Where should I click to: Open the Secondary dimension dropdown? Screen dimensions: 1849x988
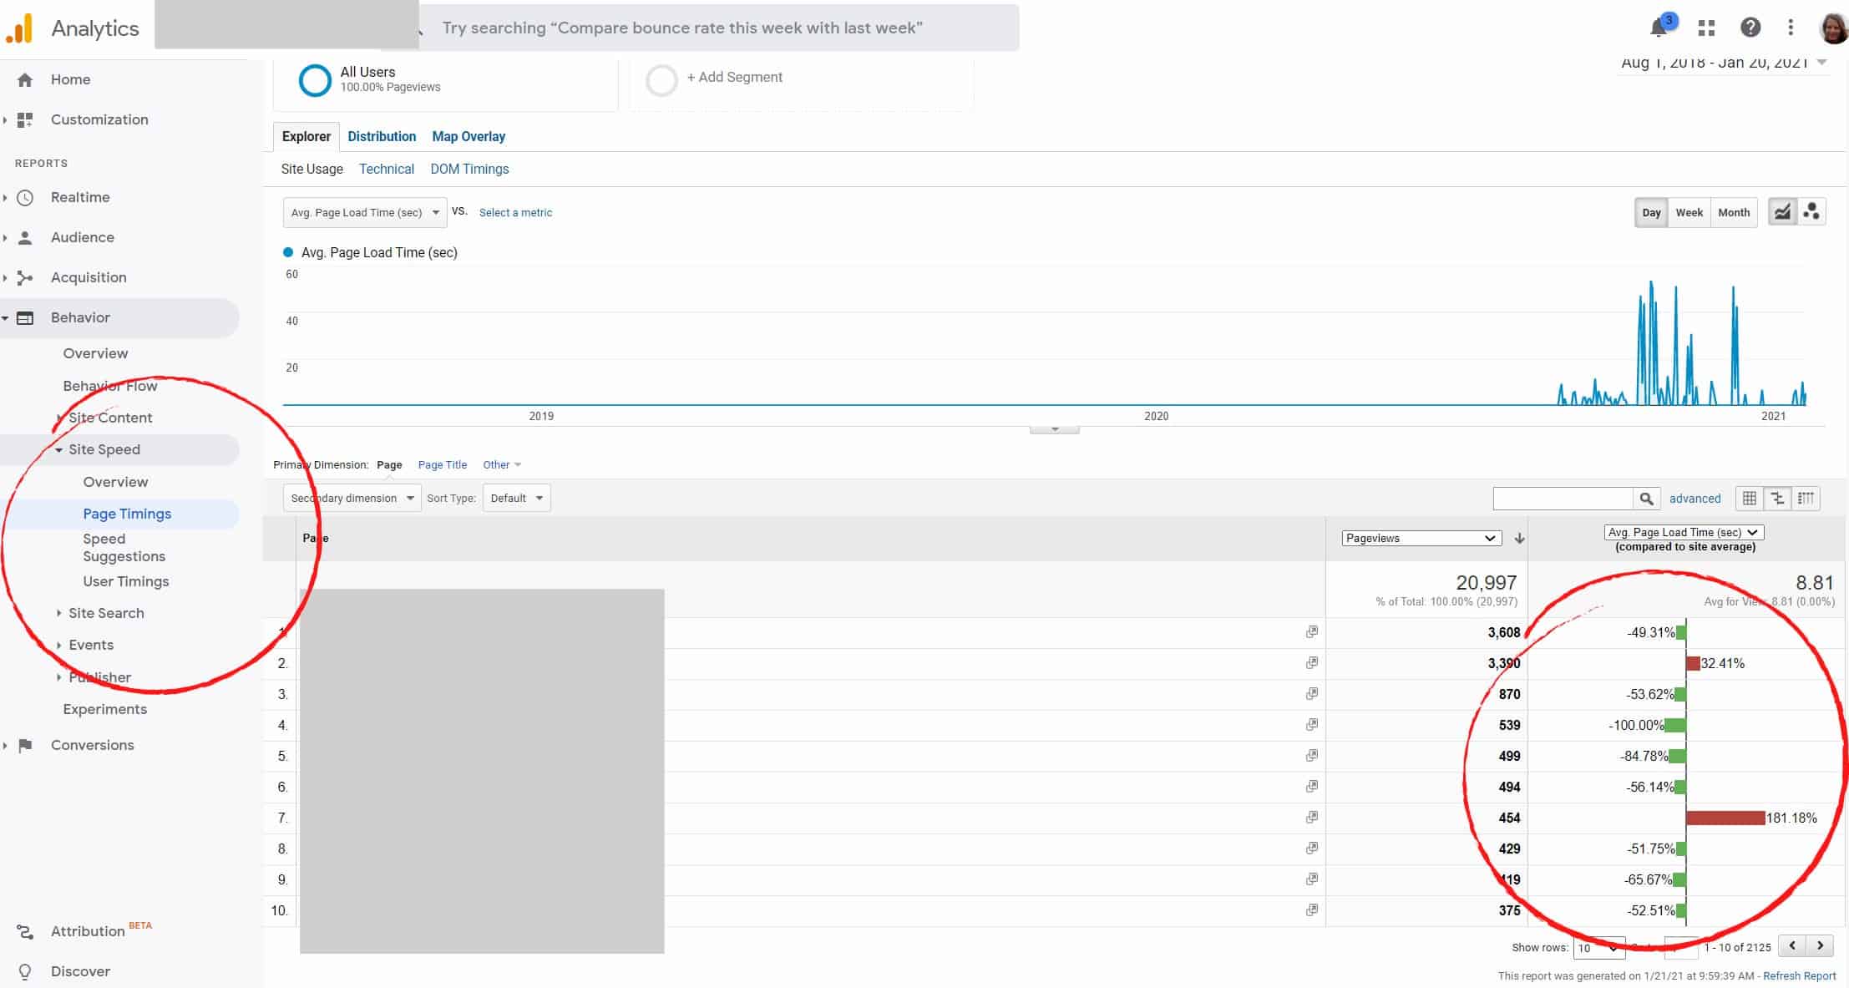click(x=350, y=498)
